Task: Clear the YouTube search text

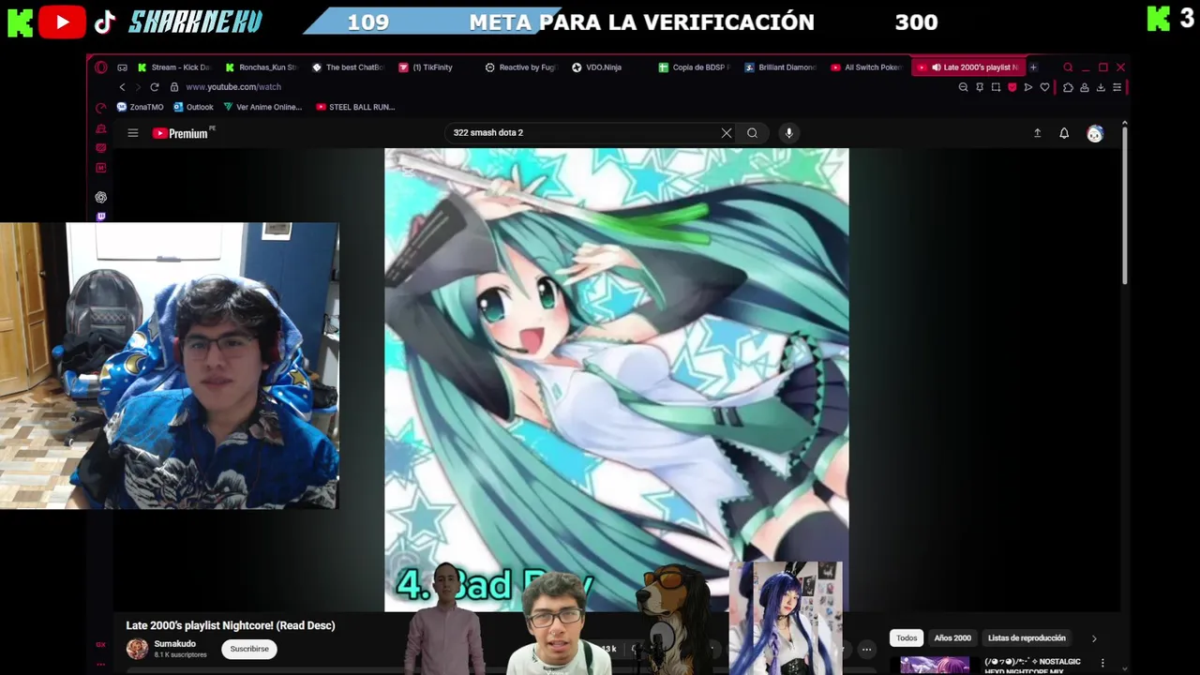Action: tap(727, 133)
